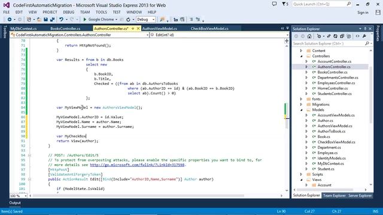
Task: Click the Save All toolbar icon
Action: point(52,19)
